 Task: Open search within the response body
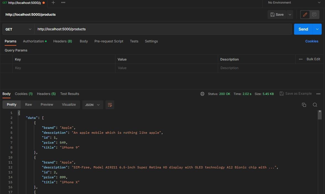pyautogui.click(x=315, y=105)
